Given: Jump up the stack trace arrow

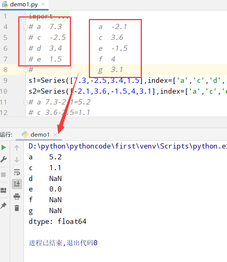Looking at the screenshot, I should pos(17,148).
